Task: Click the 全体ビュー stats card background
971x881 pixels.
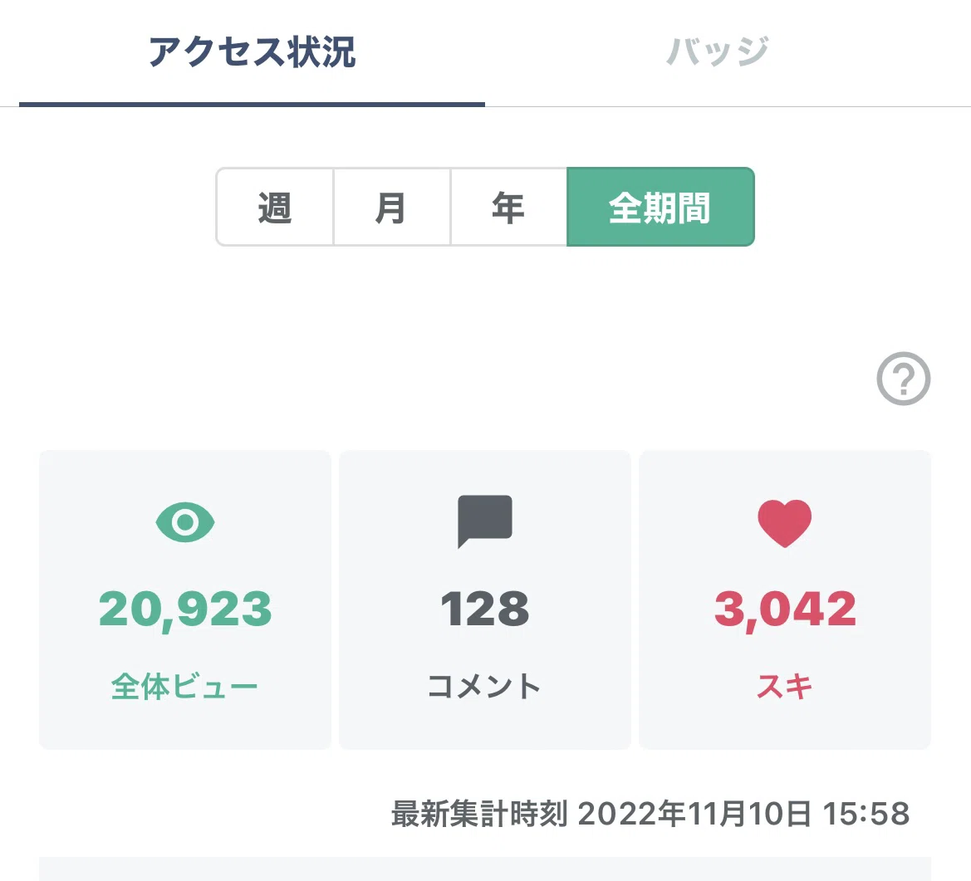Action: [x=185, y=600]
